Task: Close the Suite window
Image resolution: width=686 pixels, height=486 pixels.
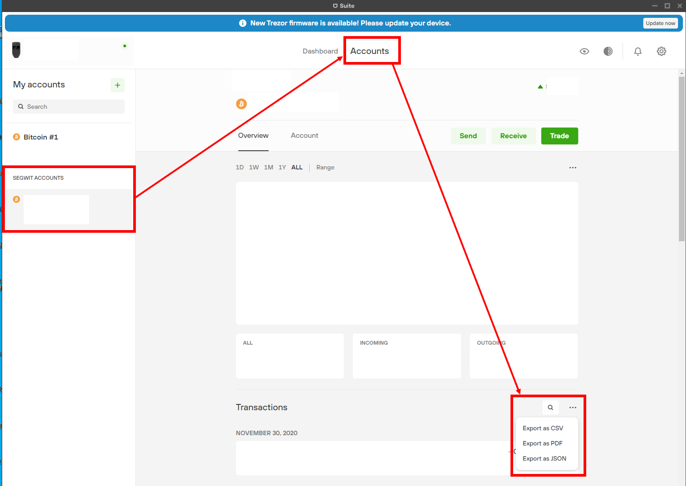Action: [680, 6]
